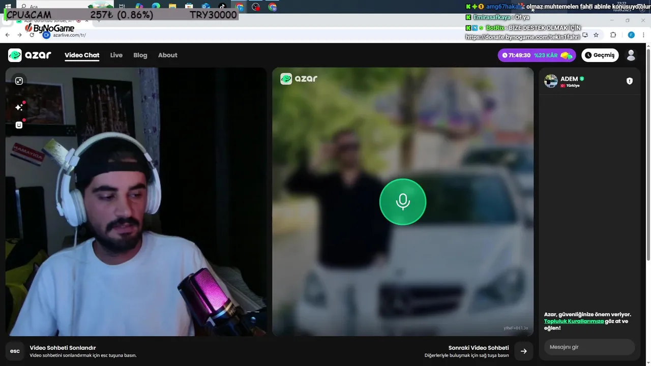Open the Topluluk Kurallarımıza link

pos(574,321)
